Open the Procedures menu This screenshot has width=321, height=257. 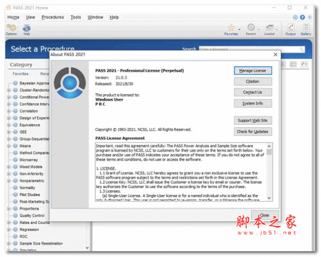point(52,17)
